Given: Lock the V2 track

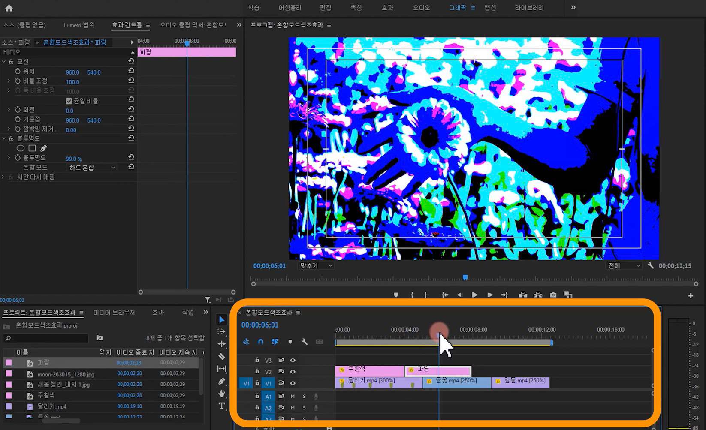Looking at the screenshot, I should click(x=257, y=371).
